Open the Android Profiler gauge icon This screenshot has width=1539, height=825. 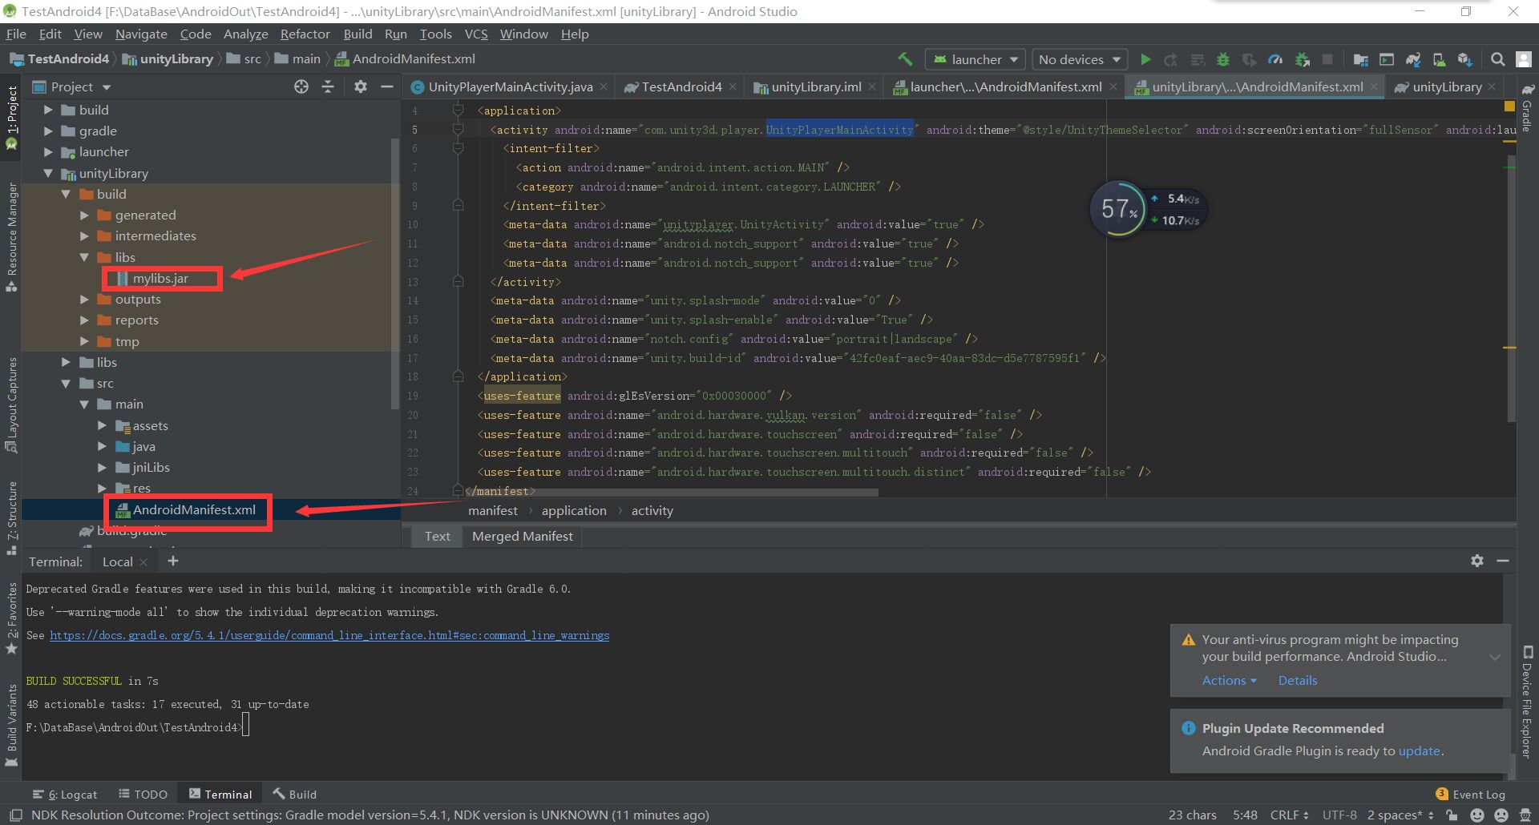point(1275,59)
